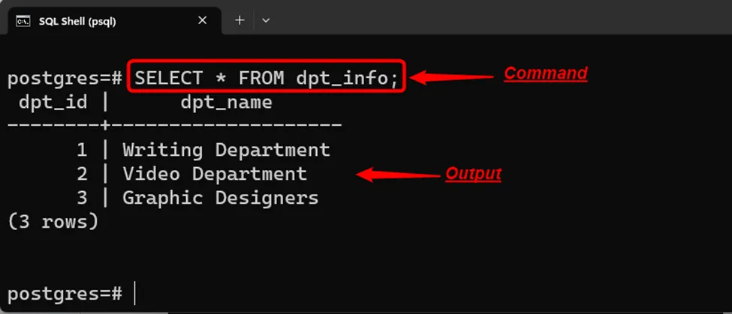Click the SELECT * FROM dpt_info command text
The width and height of the screenshot is (732, 314).
pyautogui.click(x=267, y=77)
